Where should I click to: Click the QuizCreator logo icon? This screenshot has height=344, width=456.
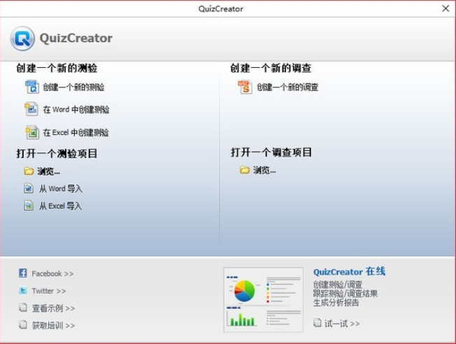pos(22,38)
